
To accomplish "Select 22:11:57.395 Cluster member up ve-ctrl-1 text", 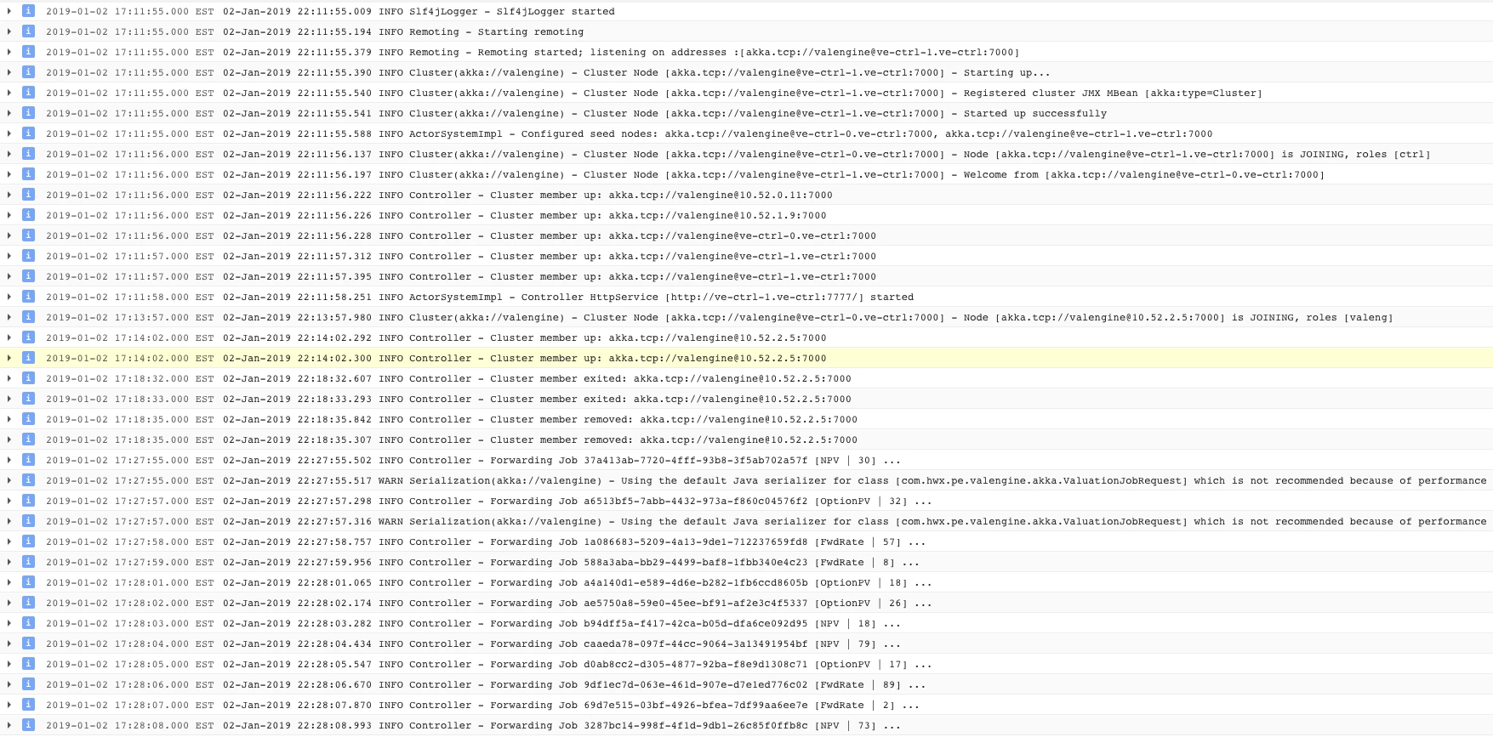I will click(550, 276).
